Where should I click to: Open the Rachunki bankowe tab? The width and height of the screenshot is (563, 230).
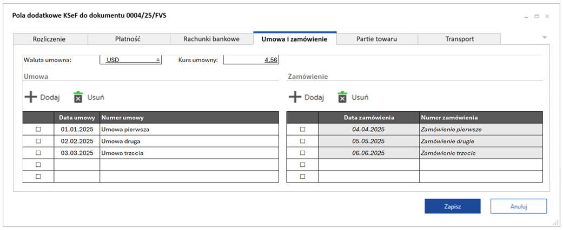pos(211,39)
